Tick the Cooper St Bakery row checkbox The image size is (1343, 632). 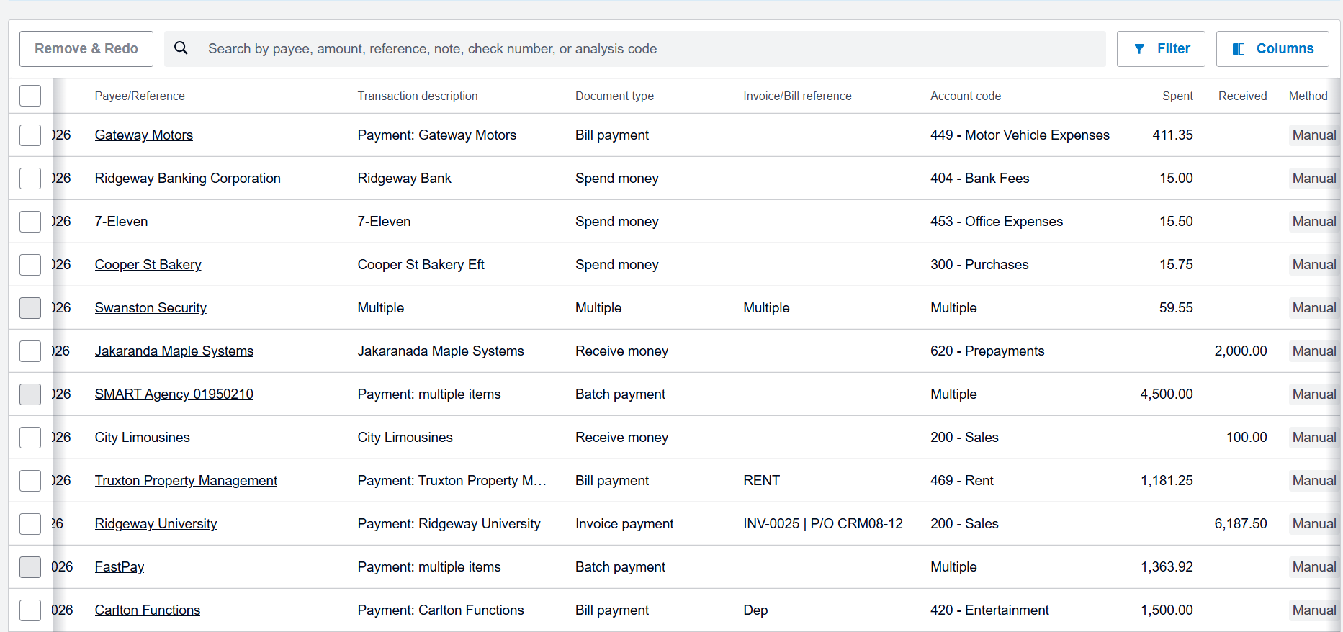pos(30,264)
